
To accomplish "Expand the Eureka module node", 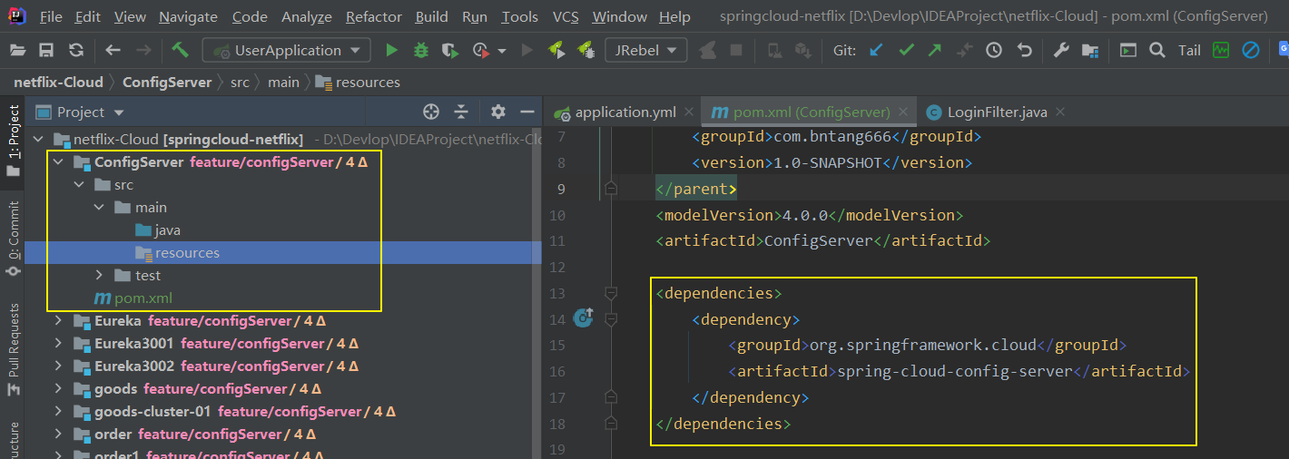I will click(x=58, y=321).
